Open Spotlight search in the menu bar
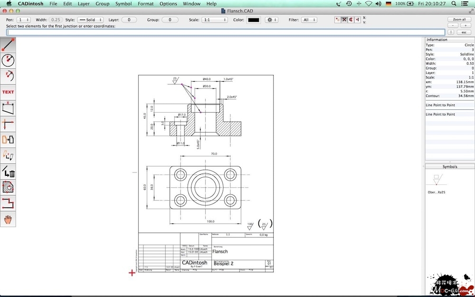Image resolution: width=475 pixels, height=297 pixels. (454, 4)
